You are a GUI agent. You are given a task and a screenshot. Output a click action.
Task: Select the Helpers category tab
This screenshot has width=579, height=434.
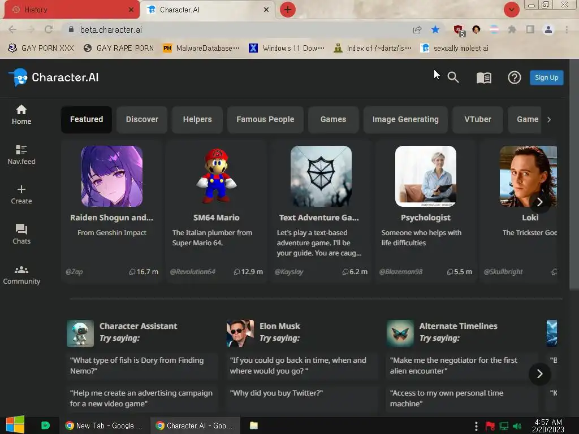coord(197,120)
